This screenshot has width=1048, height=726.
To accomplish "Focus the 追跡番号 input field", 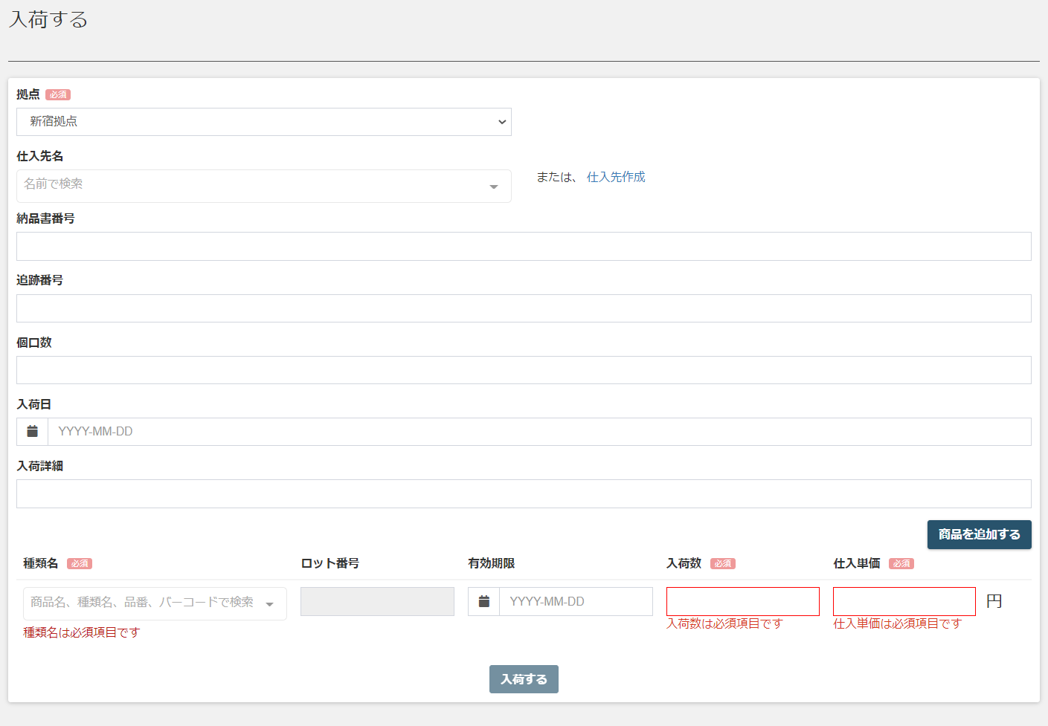I will coord(524,308).
